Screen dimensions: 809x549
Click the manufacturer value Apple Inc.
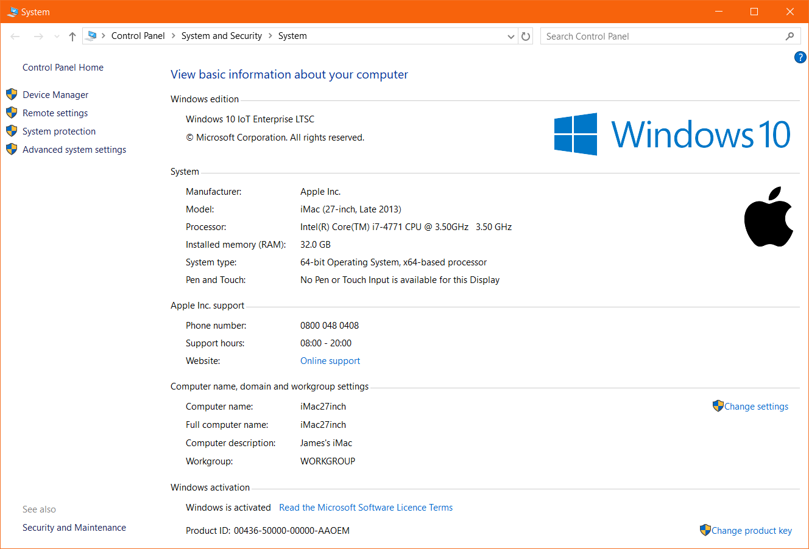[x=320, y=192]
